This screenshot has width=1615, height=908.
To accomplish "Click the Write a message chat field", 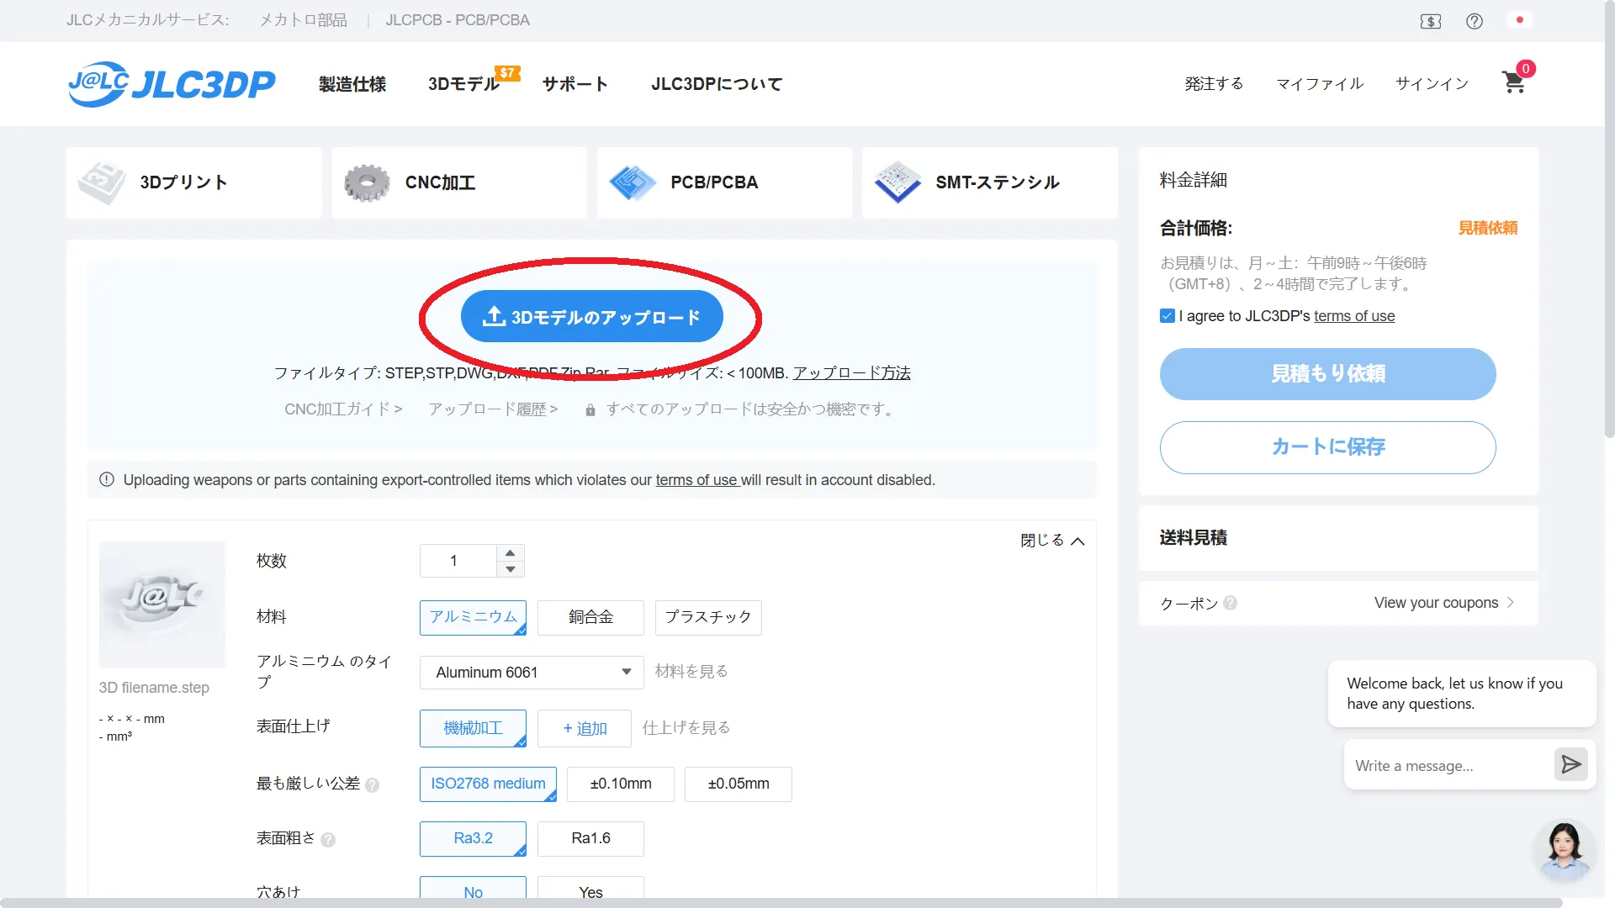I will [1449, 766].
